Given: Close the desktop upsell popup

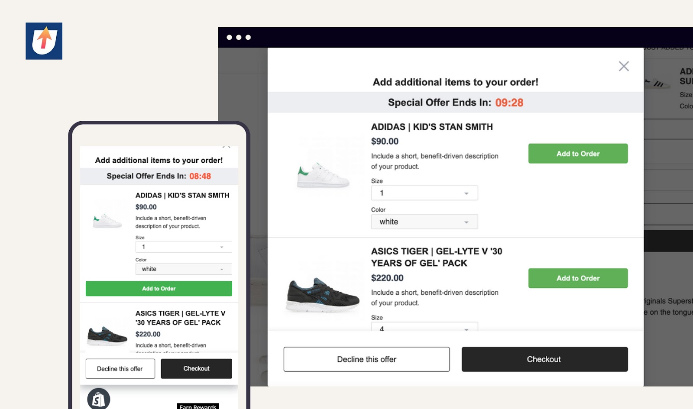Looking at the screenshot, I should [x=623, y=66].
